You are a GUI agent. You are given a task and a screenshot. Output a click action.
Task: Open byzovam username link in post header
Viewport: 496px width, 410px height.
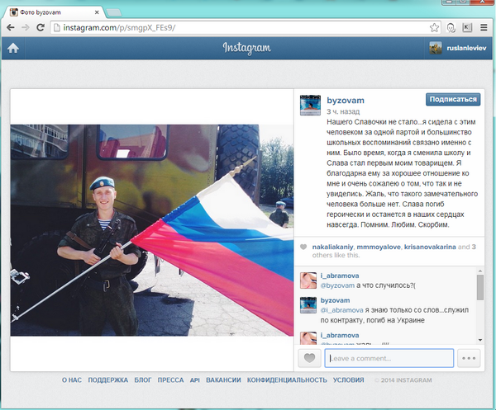pos(346,101)
